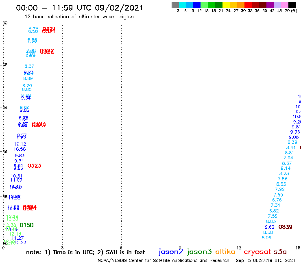This screenshot has height=264, width=301.
Task: Click the cyan 6 ft legend swatch
Action: [x=182, y=5]
